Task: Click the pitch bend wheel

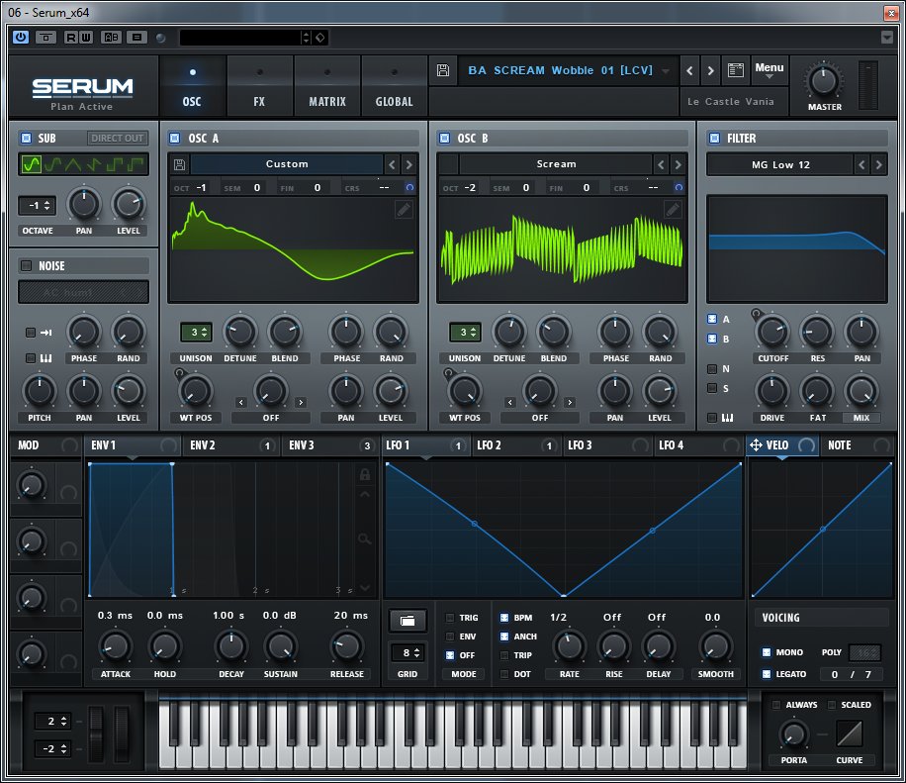Action: pos(97,733)
